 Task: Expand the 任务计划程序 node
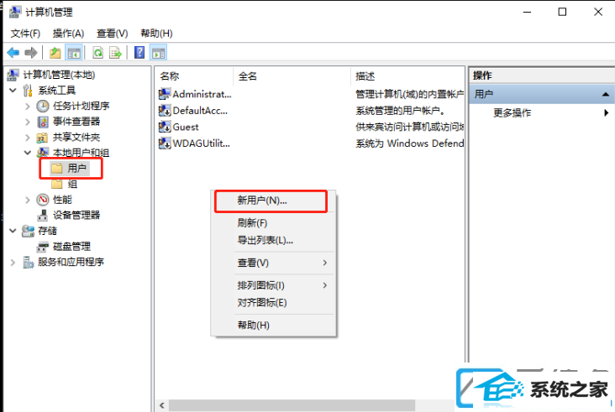pos(28,106)
